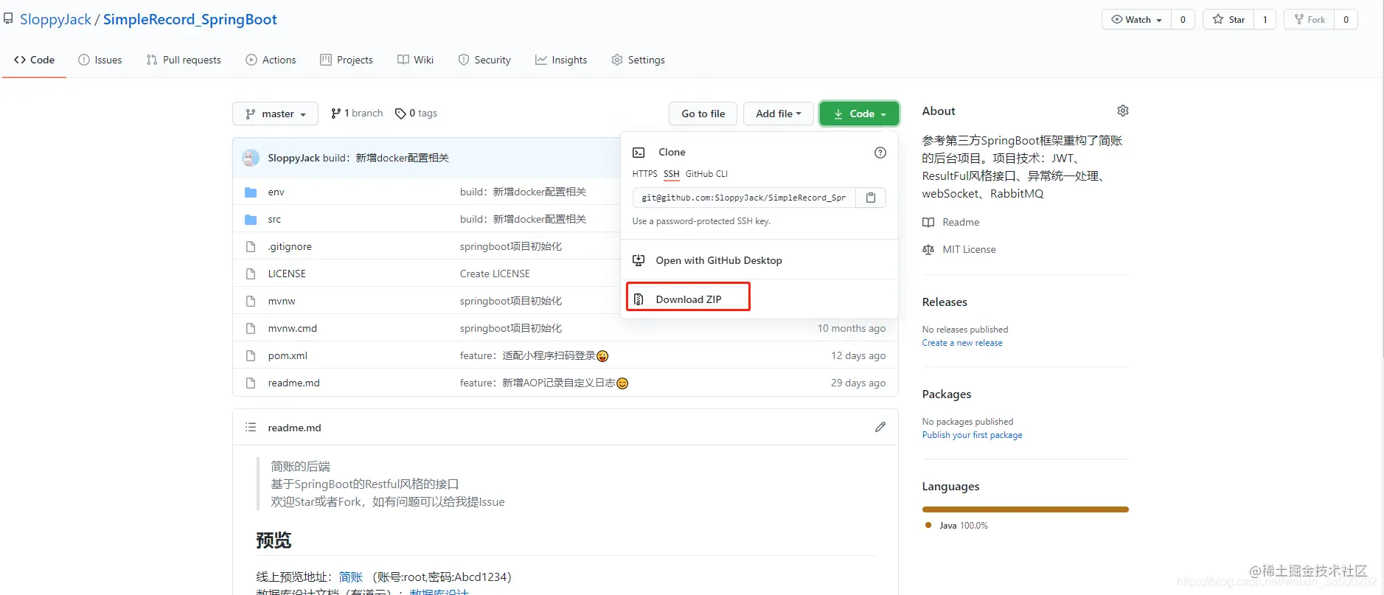Viewport: 1384px width, 595px height.
Task: Click the scales icon beside MIT License
Action: coord(928,249)
